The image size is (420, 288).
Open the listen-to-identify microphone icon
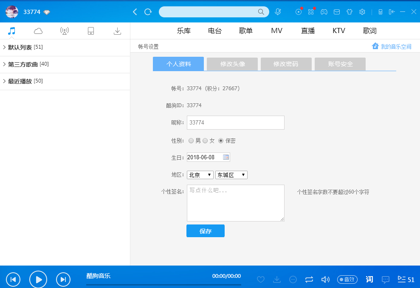pyautogui.click(x=278, y=12)
